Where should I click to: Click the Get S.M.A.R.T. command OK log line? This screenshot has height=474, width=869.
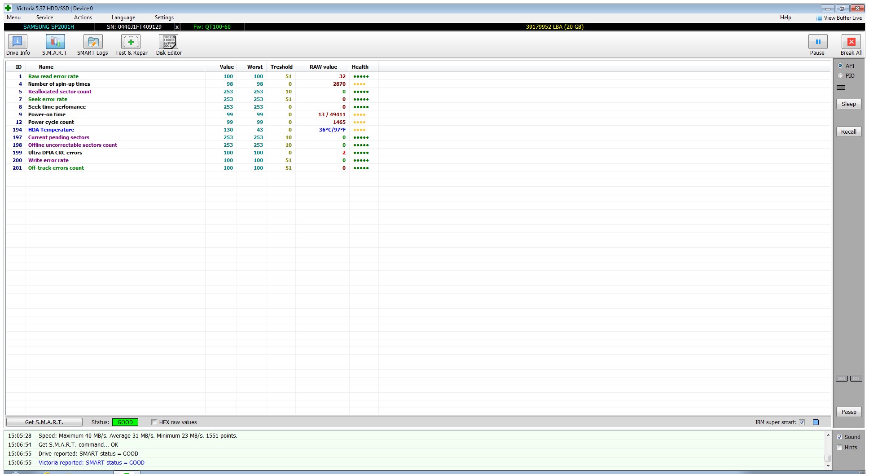click(x=78, y=445)
